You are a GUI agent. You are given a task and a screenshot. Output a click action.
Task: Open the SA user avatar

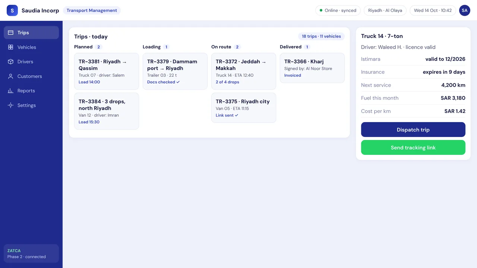coord(464,10)
